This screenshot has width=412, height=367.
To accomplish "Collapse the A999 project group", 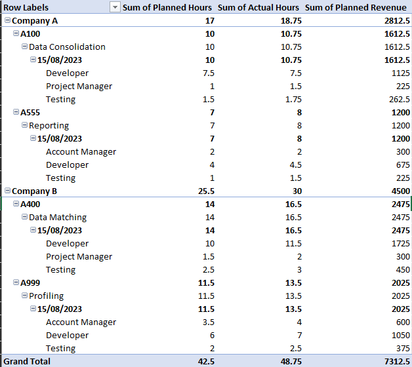I will click(x=16, y=282).
